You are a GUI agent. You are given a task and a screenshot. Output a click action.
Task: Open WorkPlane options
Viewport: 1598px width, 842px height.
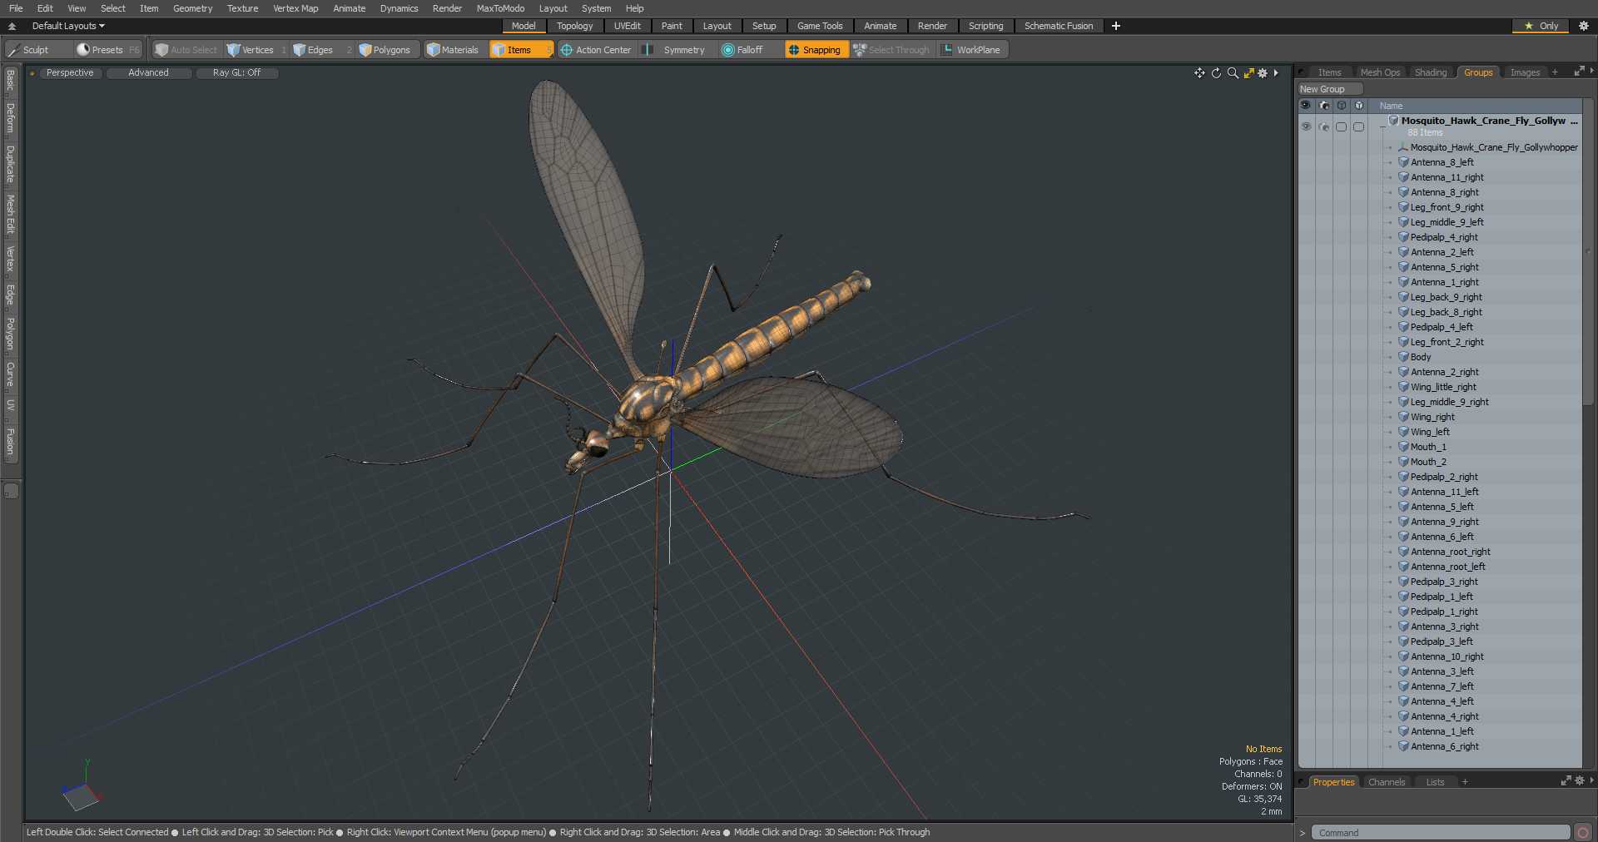(972, 50)
